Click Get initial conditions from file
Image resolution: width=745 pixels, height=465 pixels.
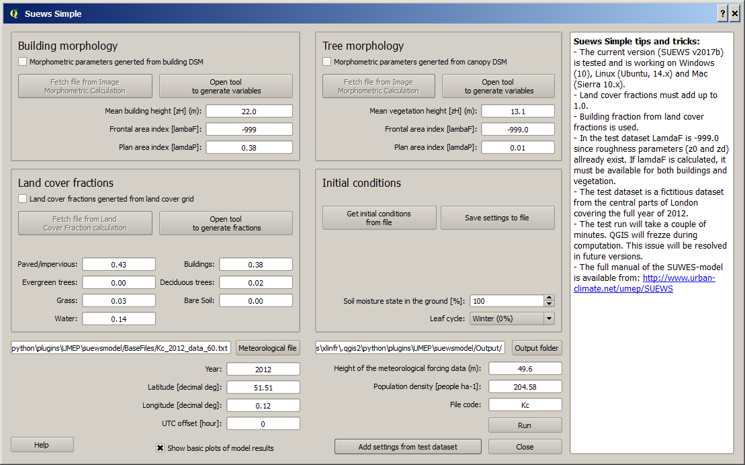point(379,218)
